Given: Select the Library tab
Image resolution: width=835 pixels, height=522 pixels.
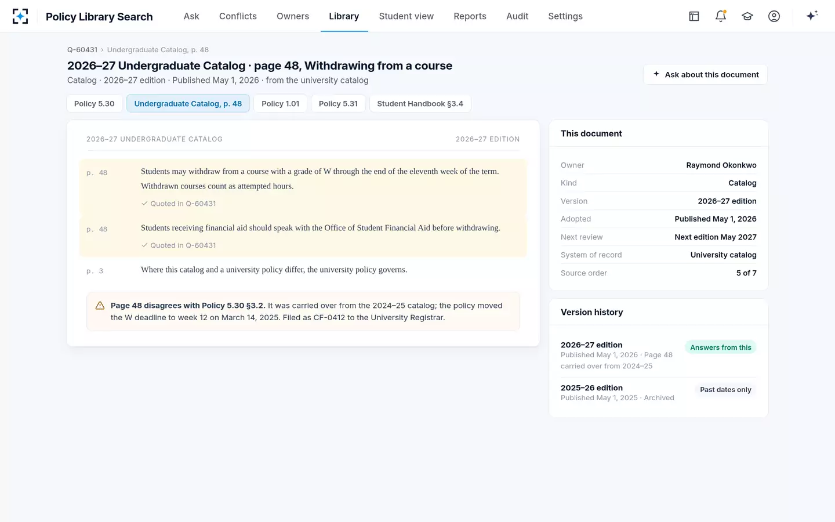Looking at the screenshot, I should pyautogui.click(x=344, y=16).
